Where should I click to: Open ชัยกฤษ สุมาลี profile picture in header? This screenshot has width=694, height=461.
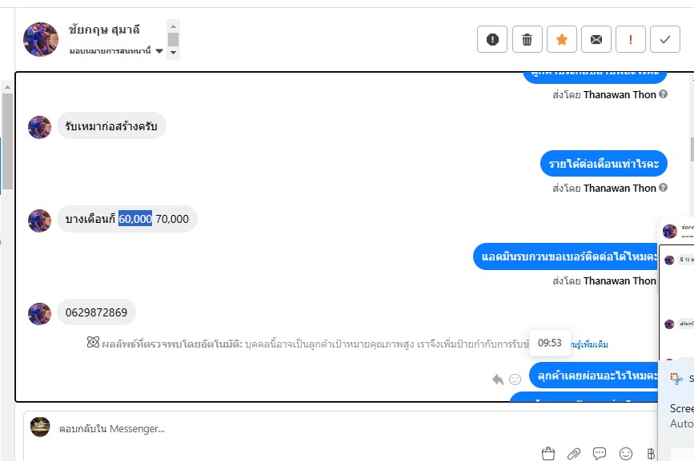coord(41,40)
